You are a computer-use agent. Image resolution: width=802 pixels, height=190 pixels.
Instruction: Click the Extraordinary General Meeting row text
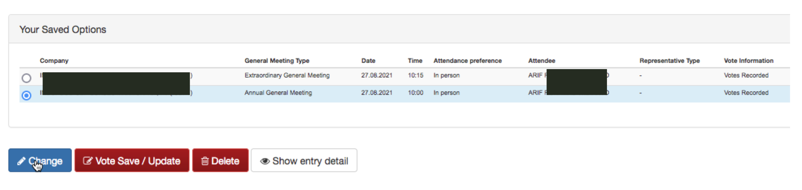pyautogui.click(x=287, y=75)
